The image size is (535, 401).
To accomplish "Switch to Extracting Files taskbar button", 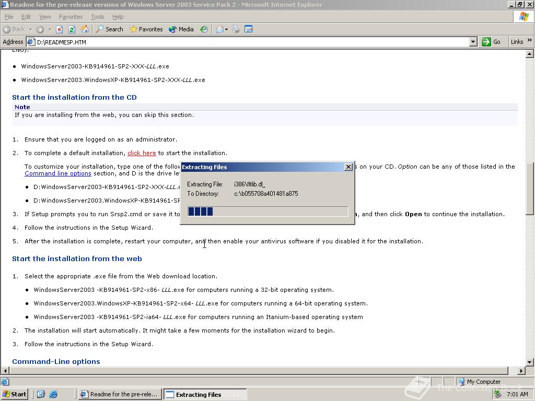I will click(205, 394).
